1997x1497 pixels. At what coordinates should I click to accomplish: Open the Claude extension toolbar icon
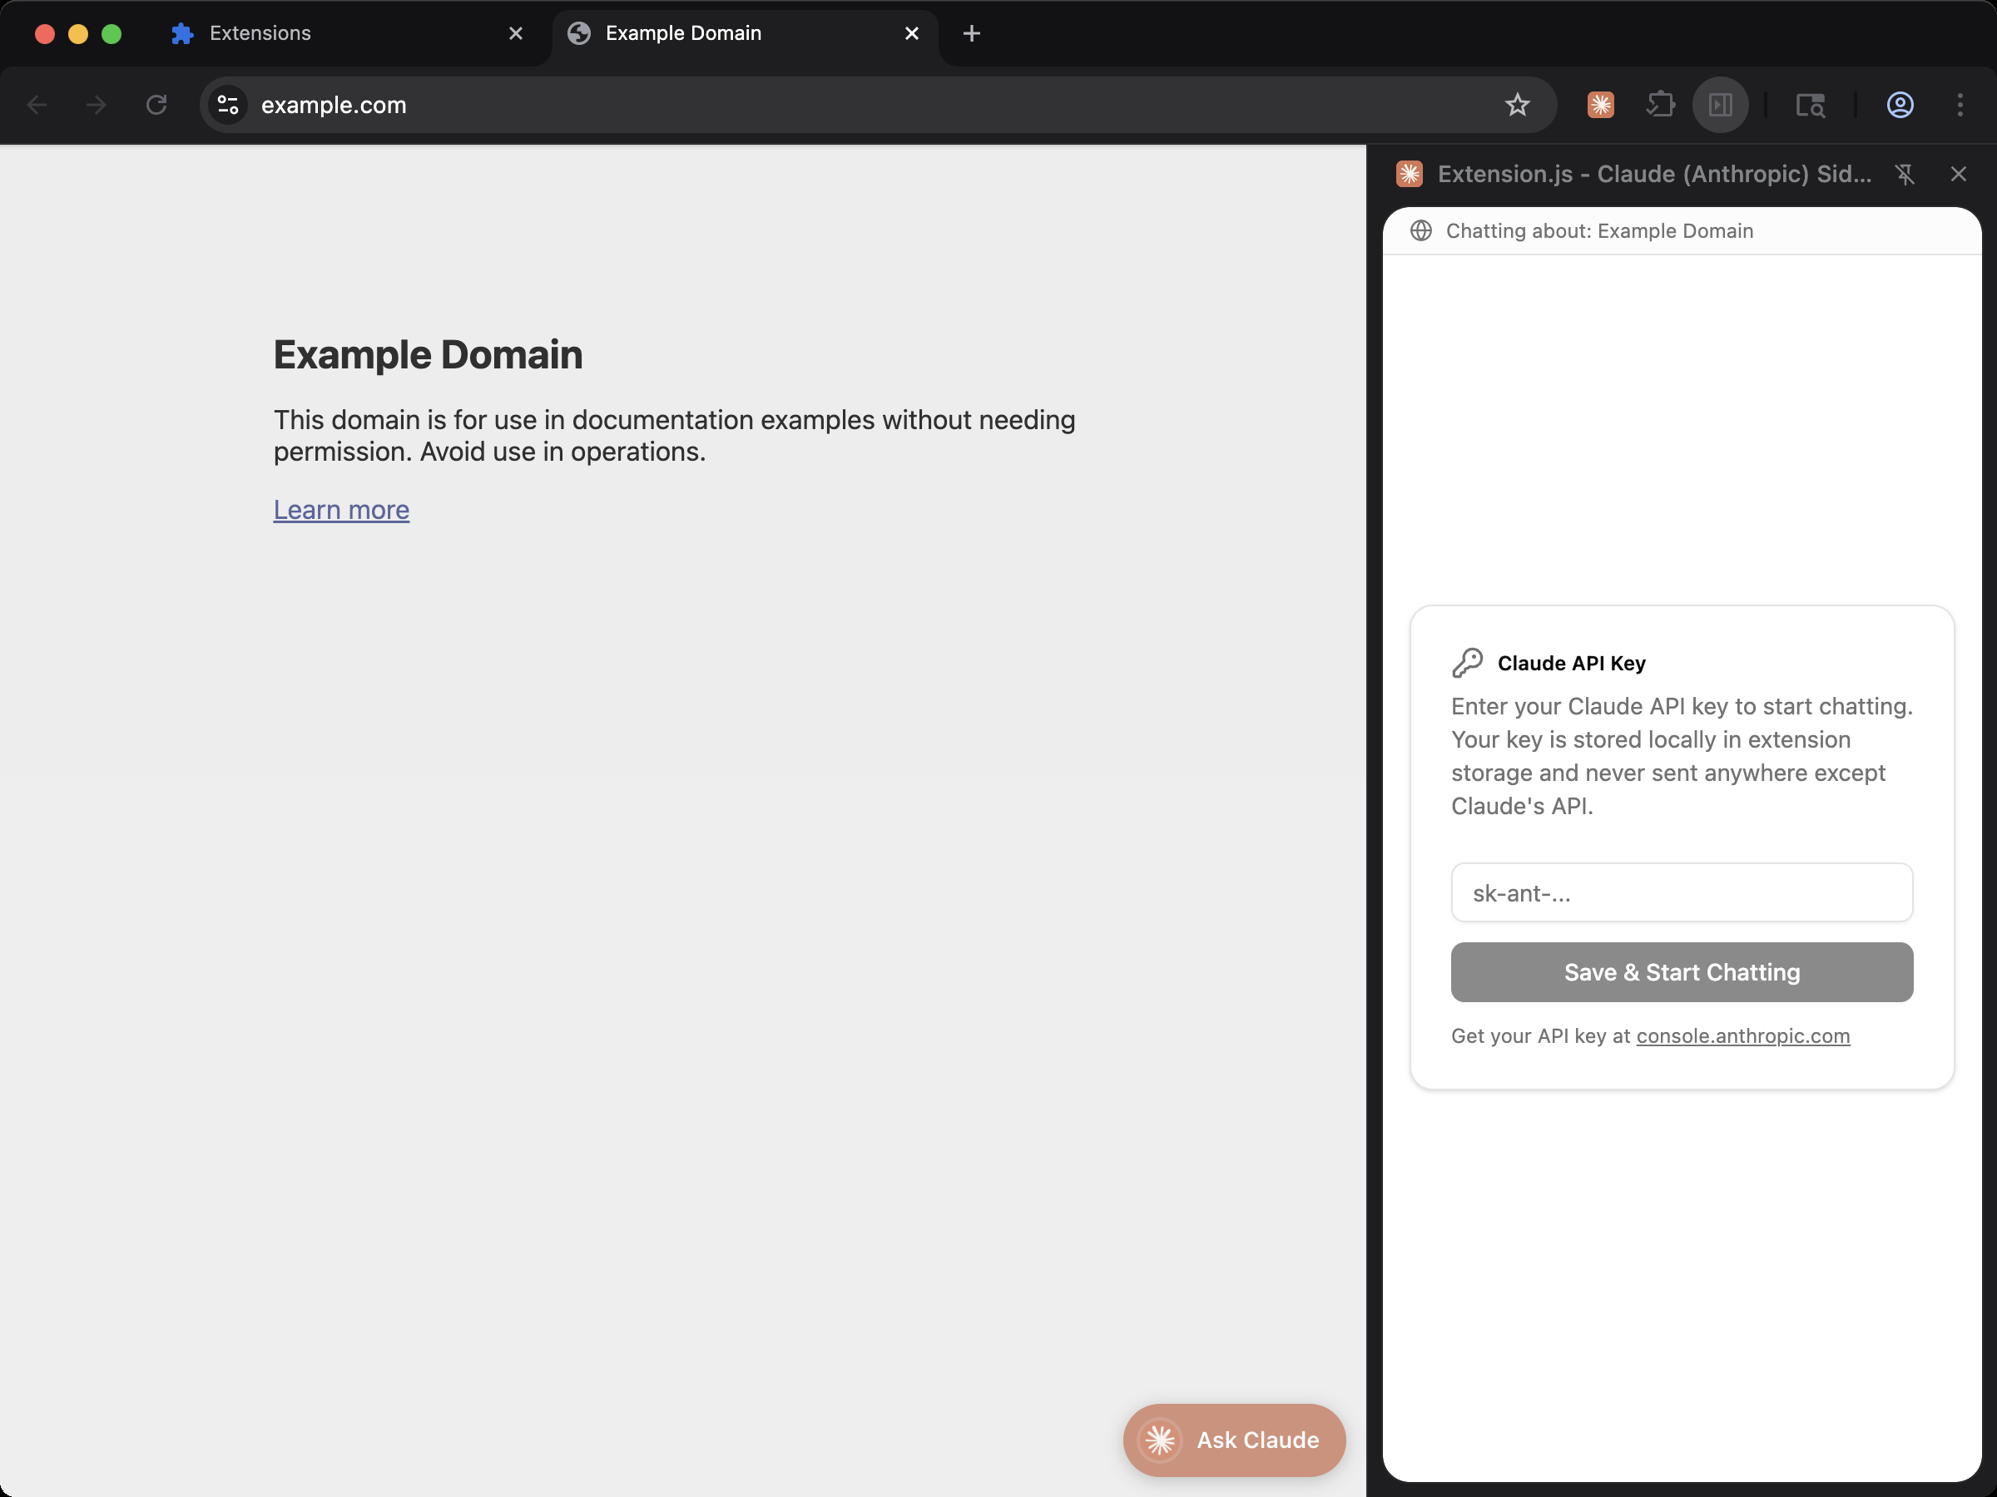pyautogui.click(x=1600, y=106)
